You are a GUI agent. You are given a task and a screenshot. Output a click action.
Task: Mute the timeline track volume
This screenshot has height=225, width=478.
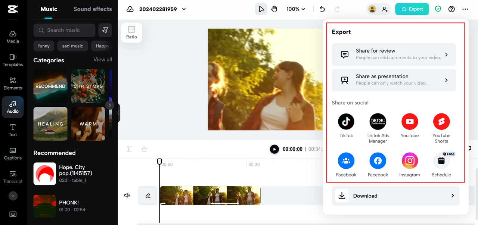pos(127,195)
